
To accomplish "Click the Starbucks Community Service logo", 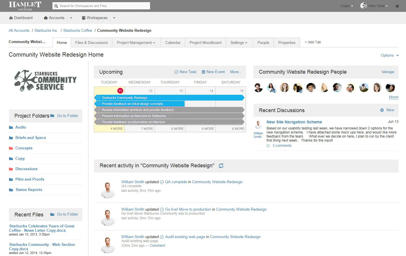I will tap(45, 81).
